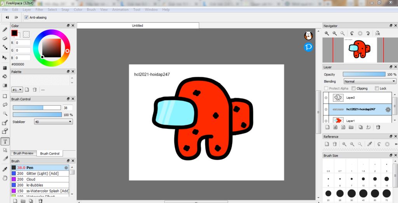
Task: Toggle visibility of Layer1
Action: (x=326, y=120)
